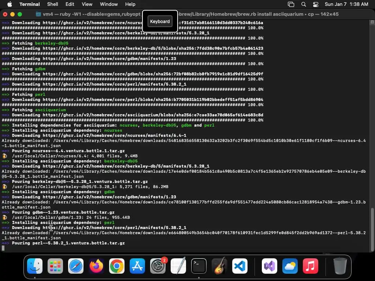Image resolution: width=375 pixels, height=281 pixels.
Task: Switch to Terminal in the Dock
Action: [x=199, y=266]
